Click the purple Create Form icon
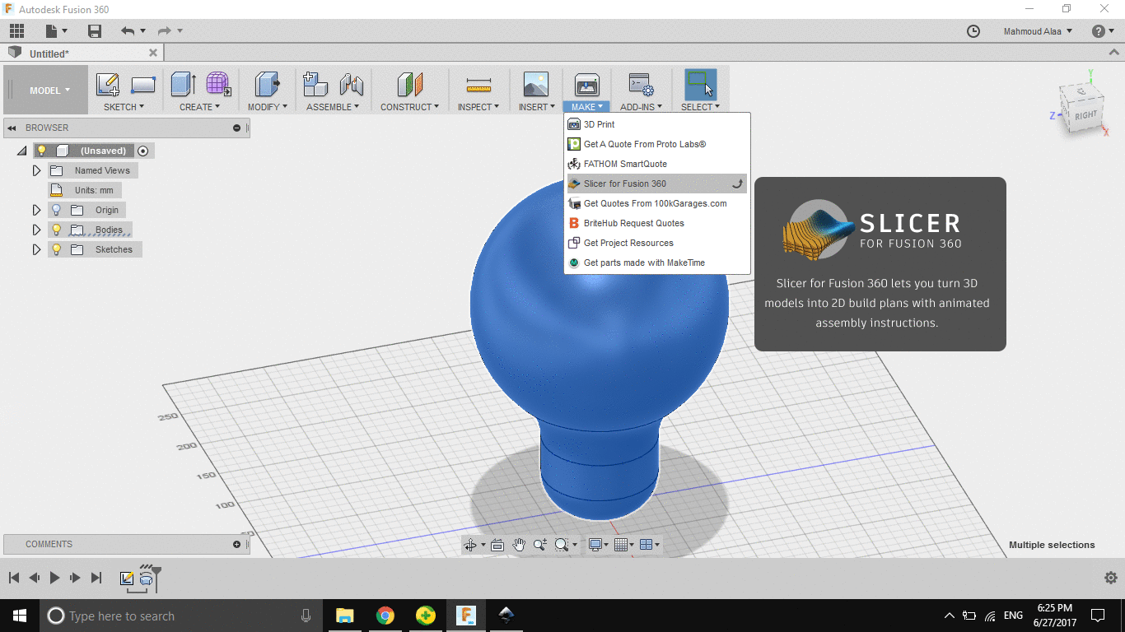 tap(218, 84)
